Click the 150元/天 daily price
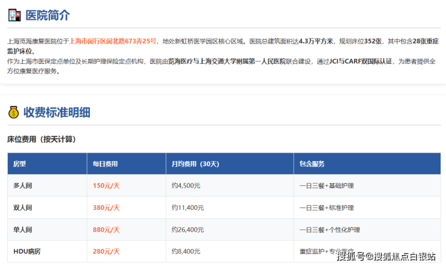 (106, 186)
